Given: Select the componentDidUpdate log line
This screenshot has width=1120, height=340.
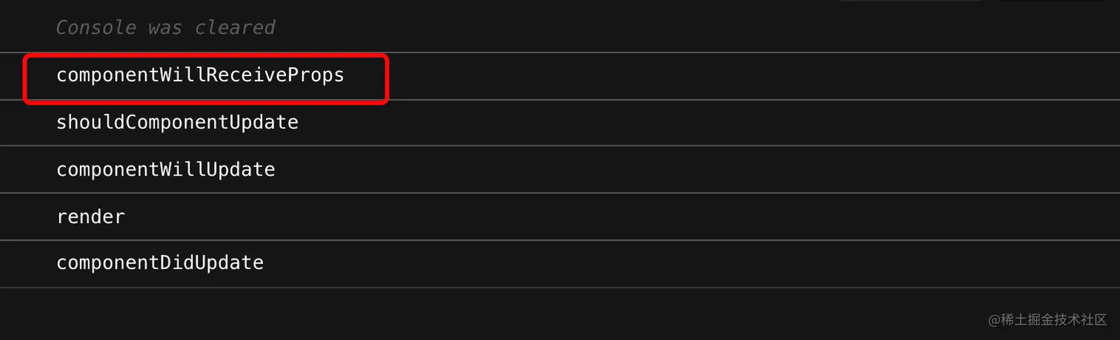Looking at the screenshot, I should point(159,263).
